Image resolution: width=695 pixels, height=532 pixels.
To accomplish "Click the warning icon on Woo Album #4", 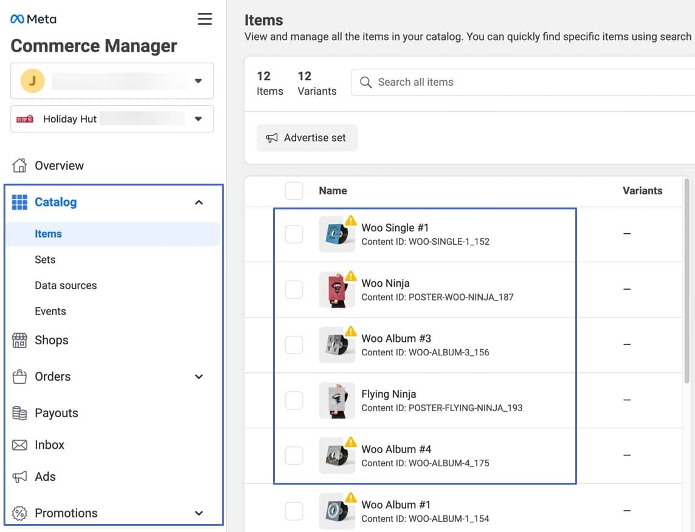I will point(351,442).
